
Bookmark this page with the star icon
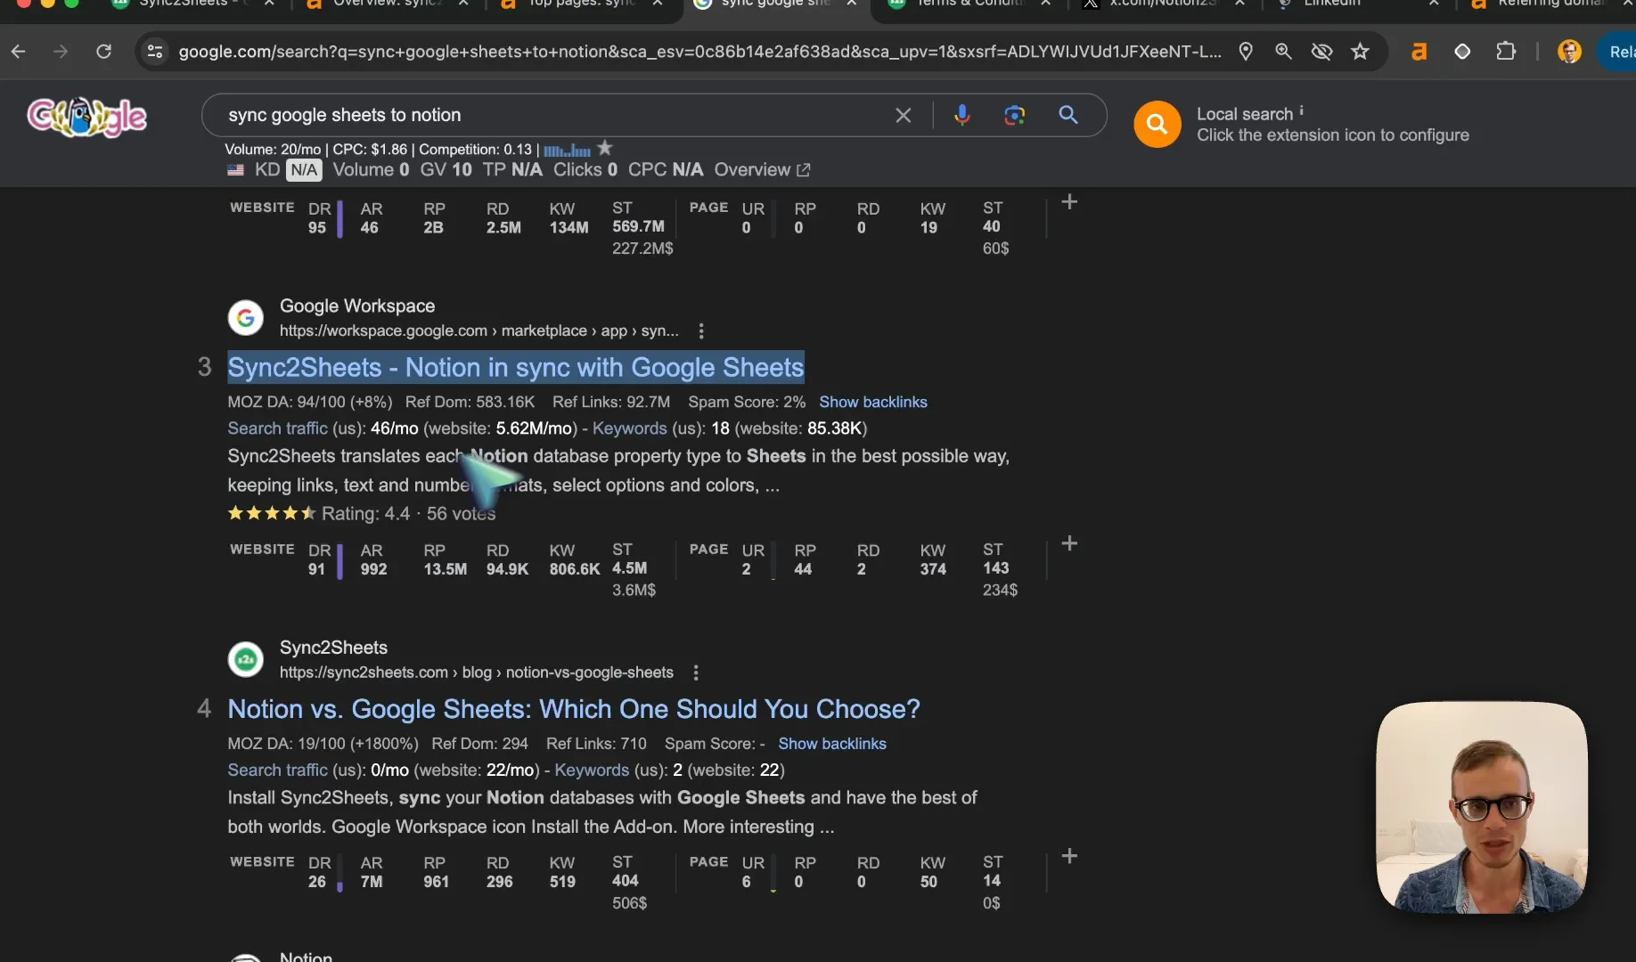pos(1360,52)
